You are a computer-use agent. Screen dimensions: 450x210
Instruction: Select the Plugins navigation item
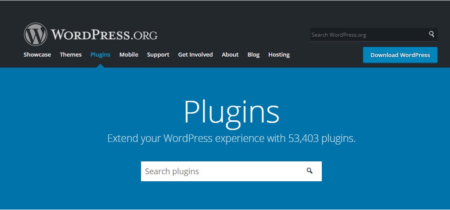click(x=100, y=54)
